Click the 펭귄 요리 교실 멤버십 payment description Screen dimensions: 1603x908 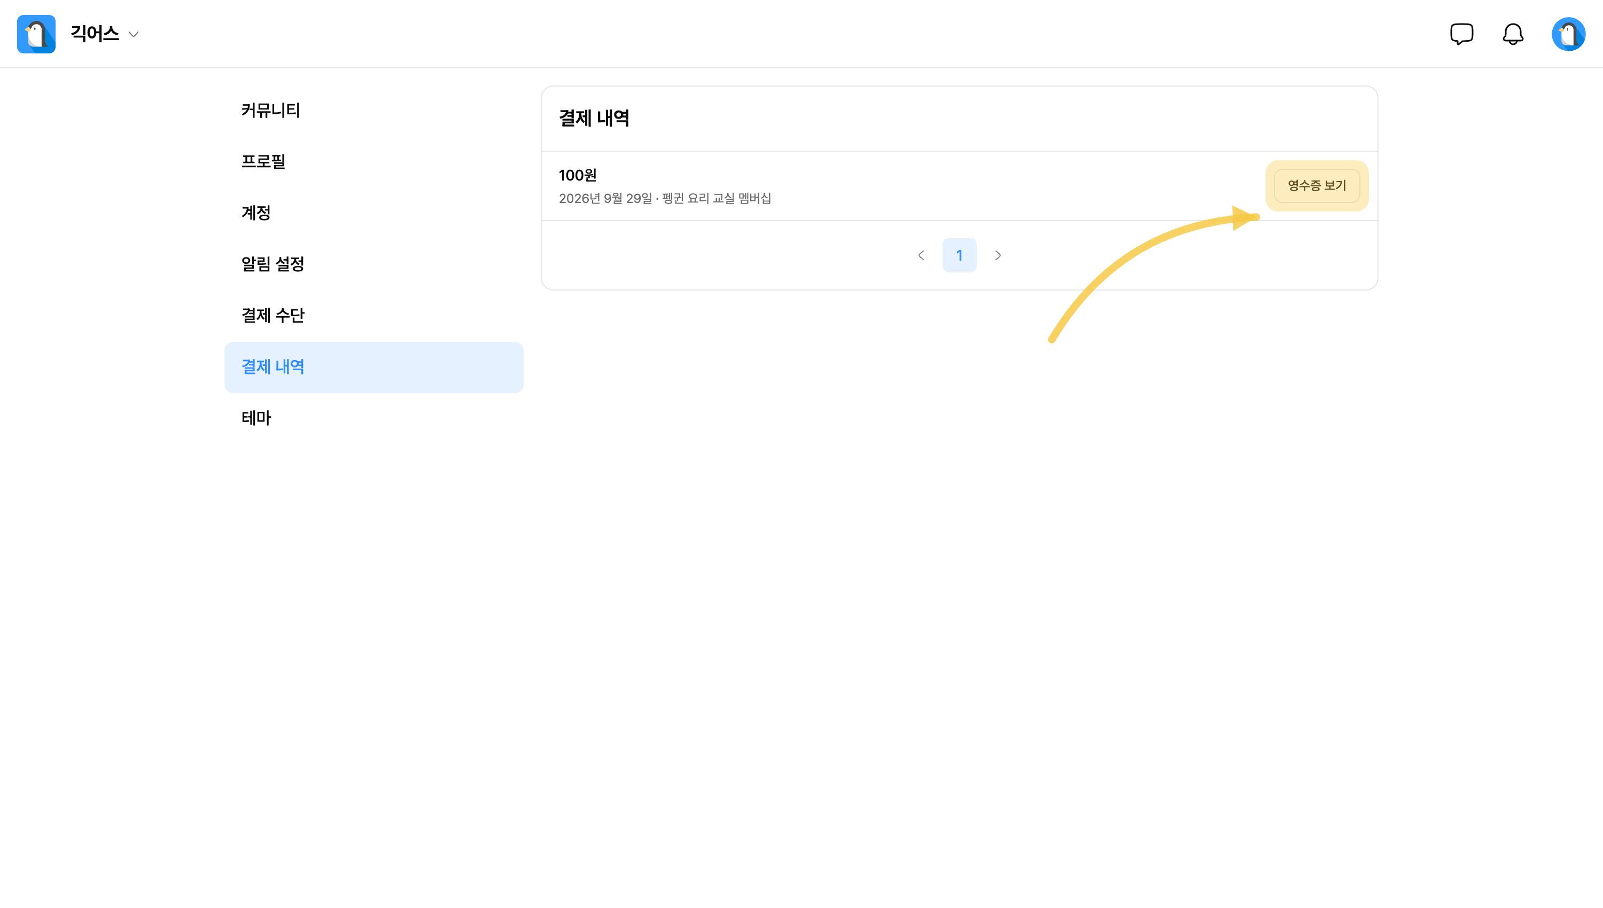pos(716,198)
